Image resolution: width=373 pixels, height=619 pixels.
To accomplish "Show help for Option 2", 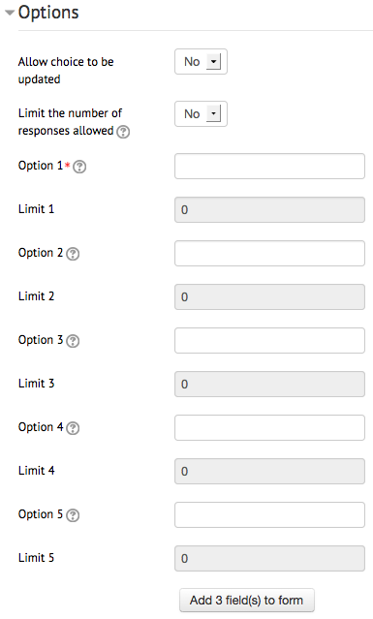I will click(73, 254).
